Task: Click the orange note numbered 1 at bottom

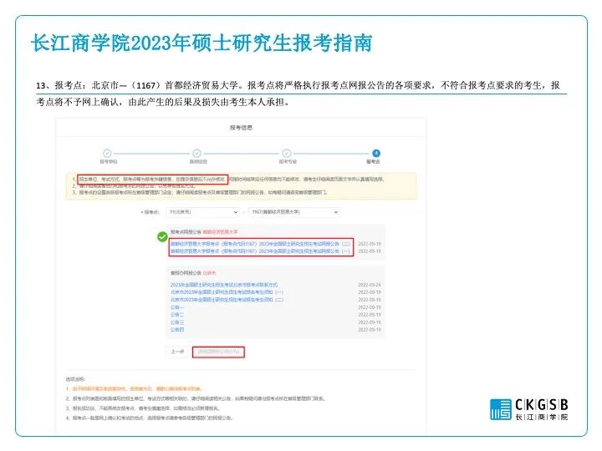Action: [133, 388]
